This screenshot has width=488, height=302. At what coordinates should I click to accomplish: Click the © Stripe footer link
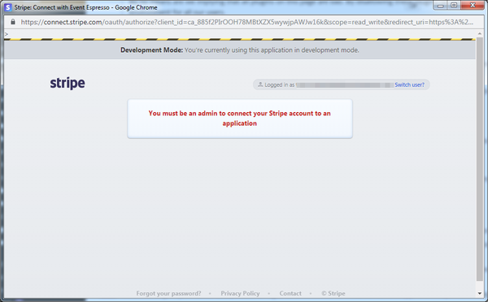coord(333,293)
